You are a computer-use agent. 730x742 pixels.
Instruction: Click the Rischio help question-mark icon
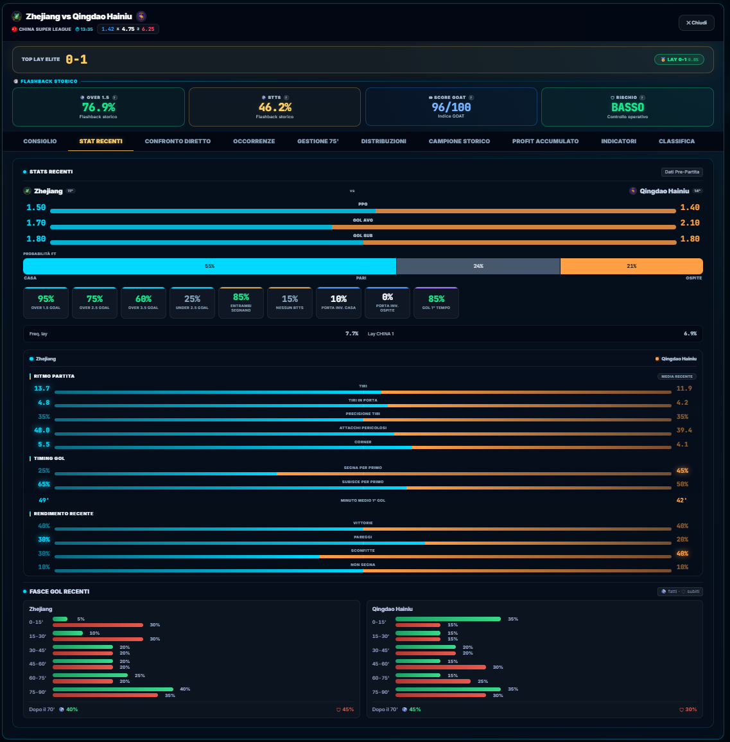click(x=642, y=98)
